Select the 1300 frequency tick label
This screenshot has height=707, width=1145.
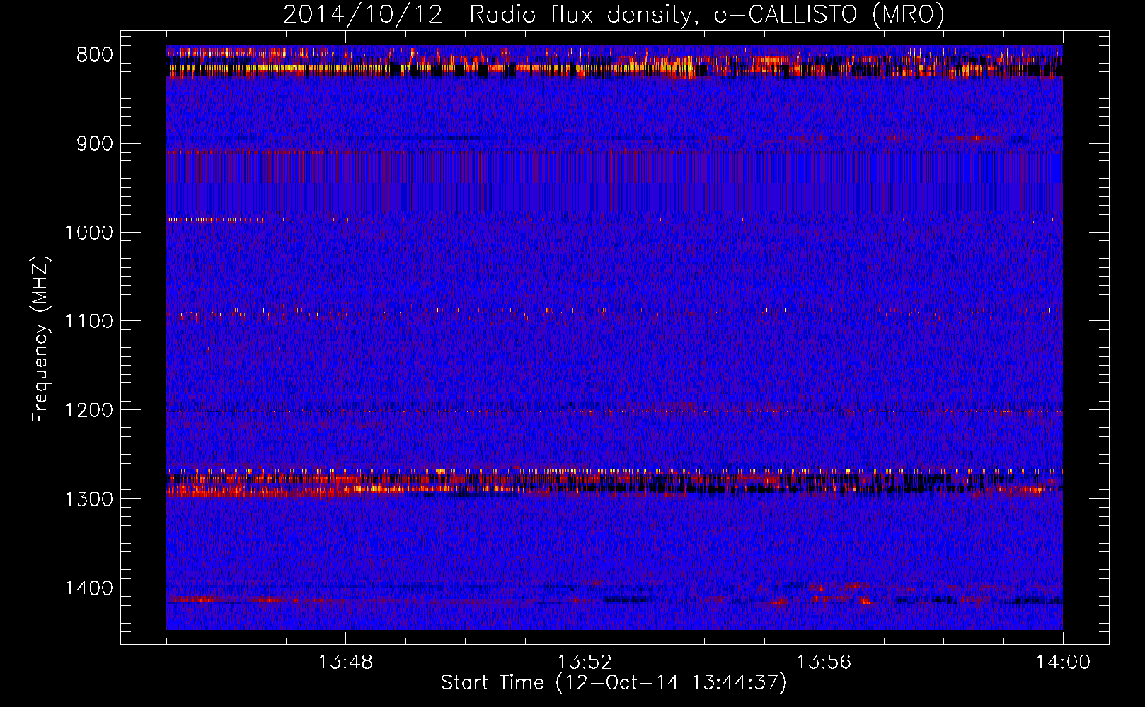(89, 499)
